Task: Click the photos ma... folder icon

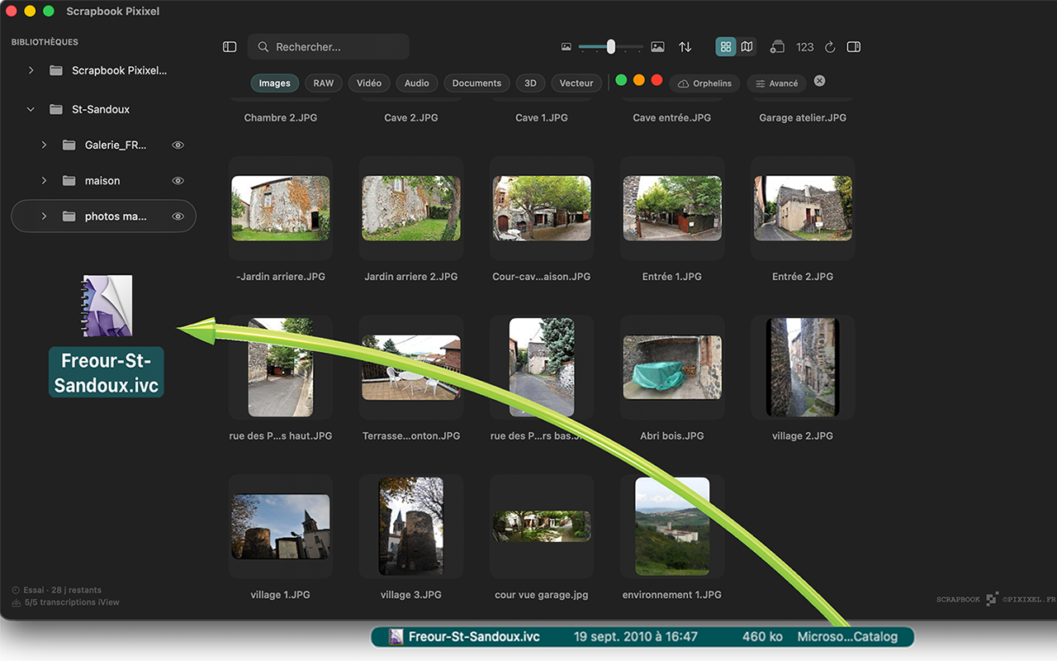Action: [x=69, y=216]
